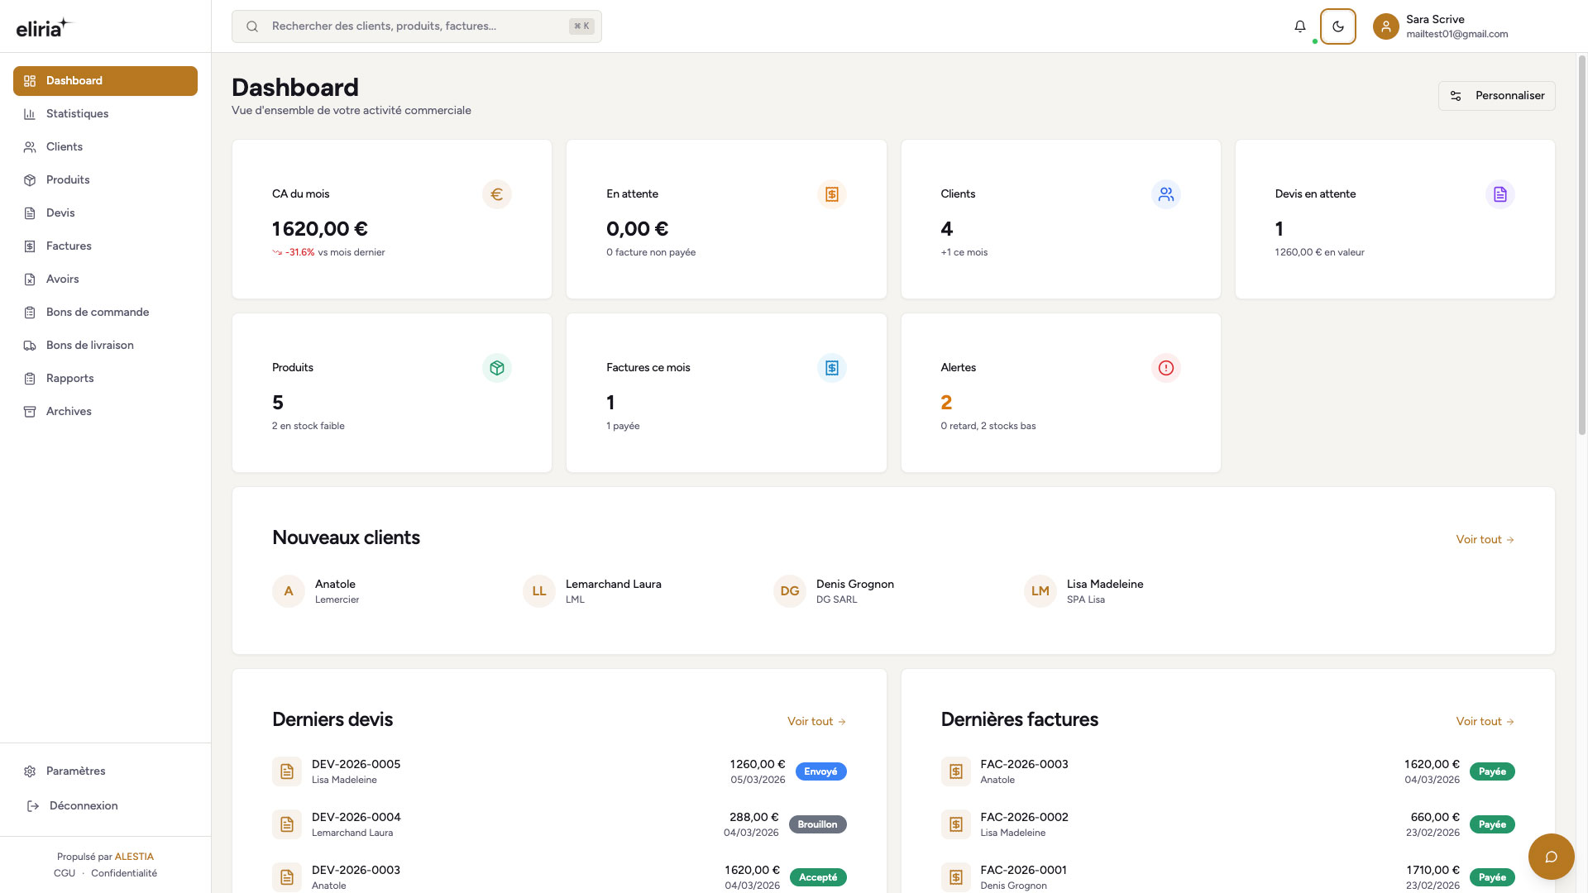Viewport: 1588px width, 893px height.
Task: Click the Bons de livraison truck icon
Action: click(x=30, y=345)
